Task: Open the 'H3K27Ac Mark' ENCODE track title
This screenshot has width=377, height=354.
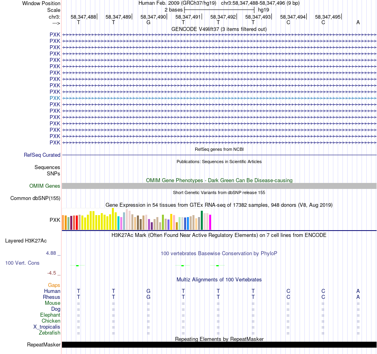Action: click(x=219, y=235)
